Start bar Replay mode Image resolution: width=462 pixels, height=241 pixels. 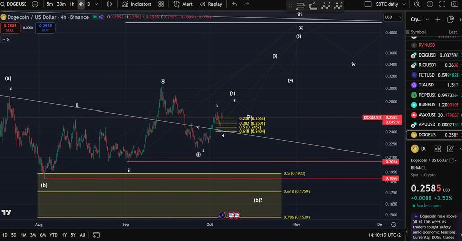pyautogui.click(x=211, y=4)
